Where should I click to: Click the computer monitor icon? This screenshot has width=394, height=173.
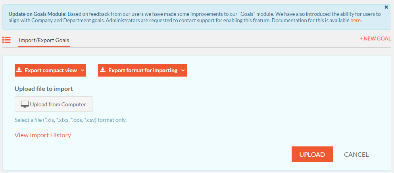point(25,104)
